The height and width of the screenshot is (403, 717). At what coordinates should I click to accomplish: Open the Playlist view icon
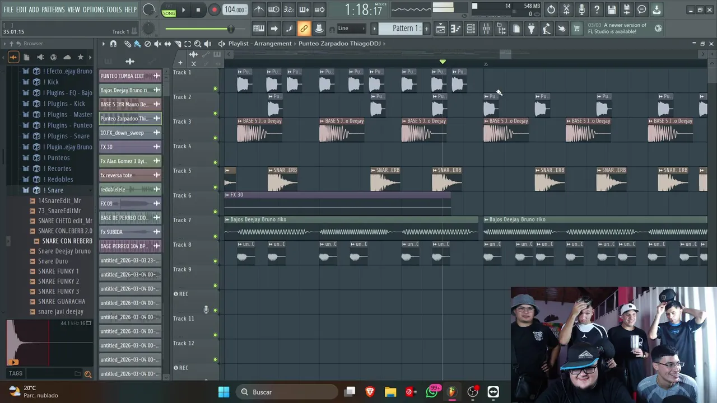[441, 29]
